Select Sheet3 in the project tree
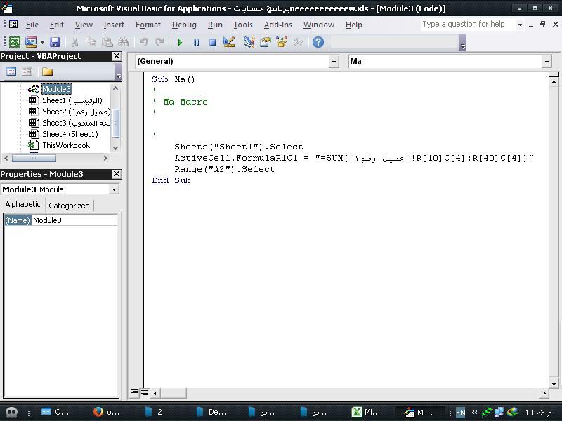 click(x=76, y=123)
